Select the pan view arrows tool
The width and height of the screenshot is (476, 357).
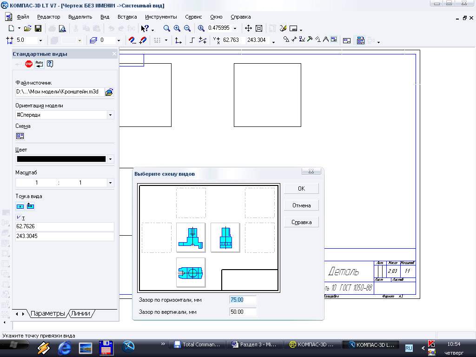(x=248, y=28)
